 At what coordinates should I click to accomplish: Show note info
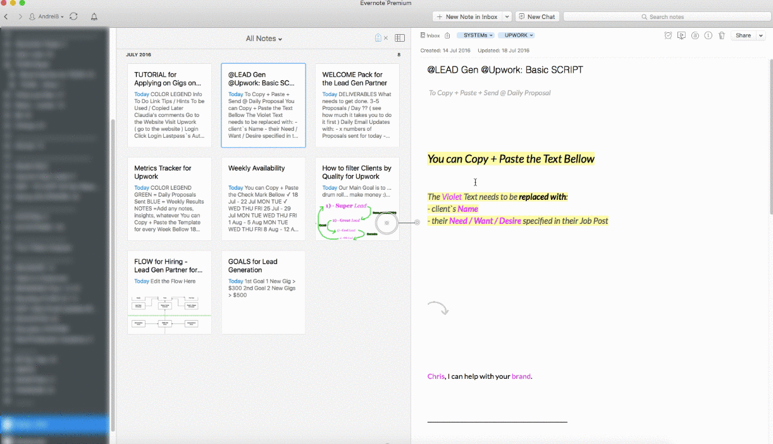(x=708, y=35)
